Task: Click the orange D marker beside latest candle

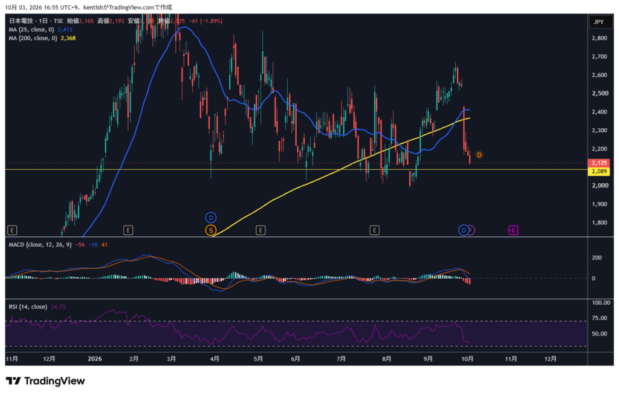Action: pos(479,155)
